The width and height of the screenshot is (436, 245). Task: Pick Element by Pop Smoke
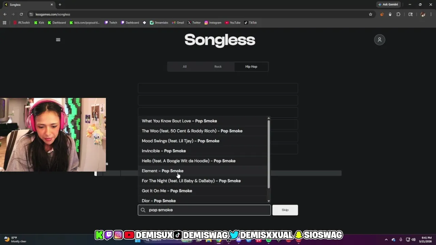203,171
